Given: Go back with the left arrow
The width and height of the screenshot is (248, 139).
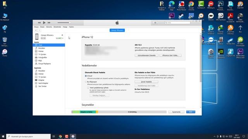Looking at the screenshot, I should (x=36, y=30).
